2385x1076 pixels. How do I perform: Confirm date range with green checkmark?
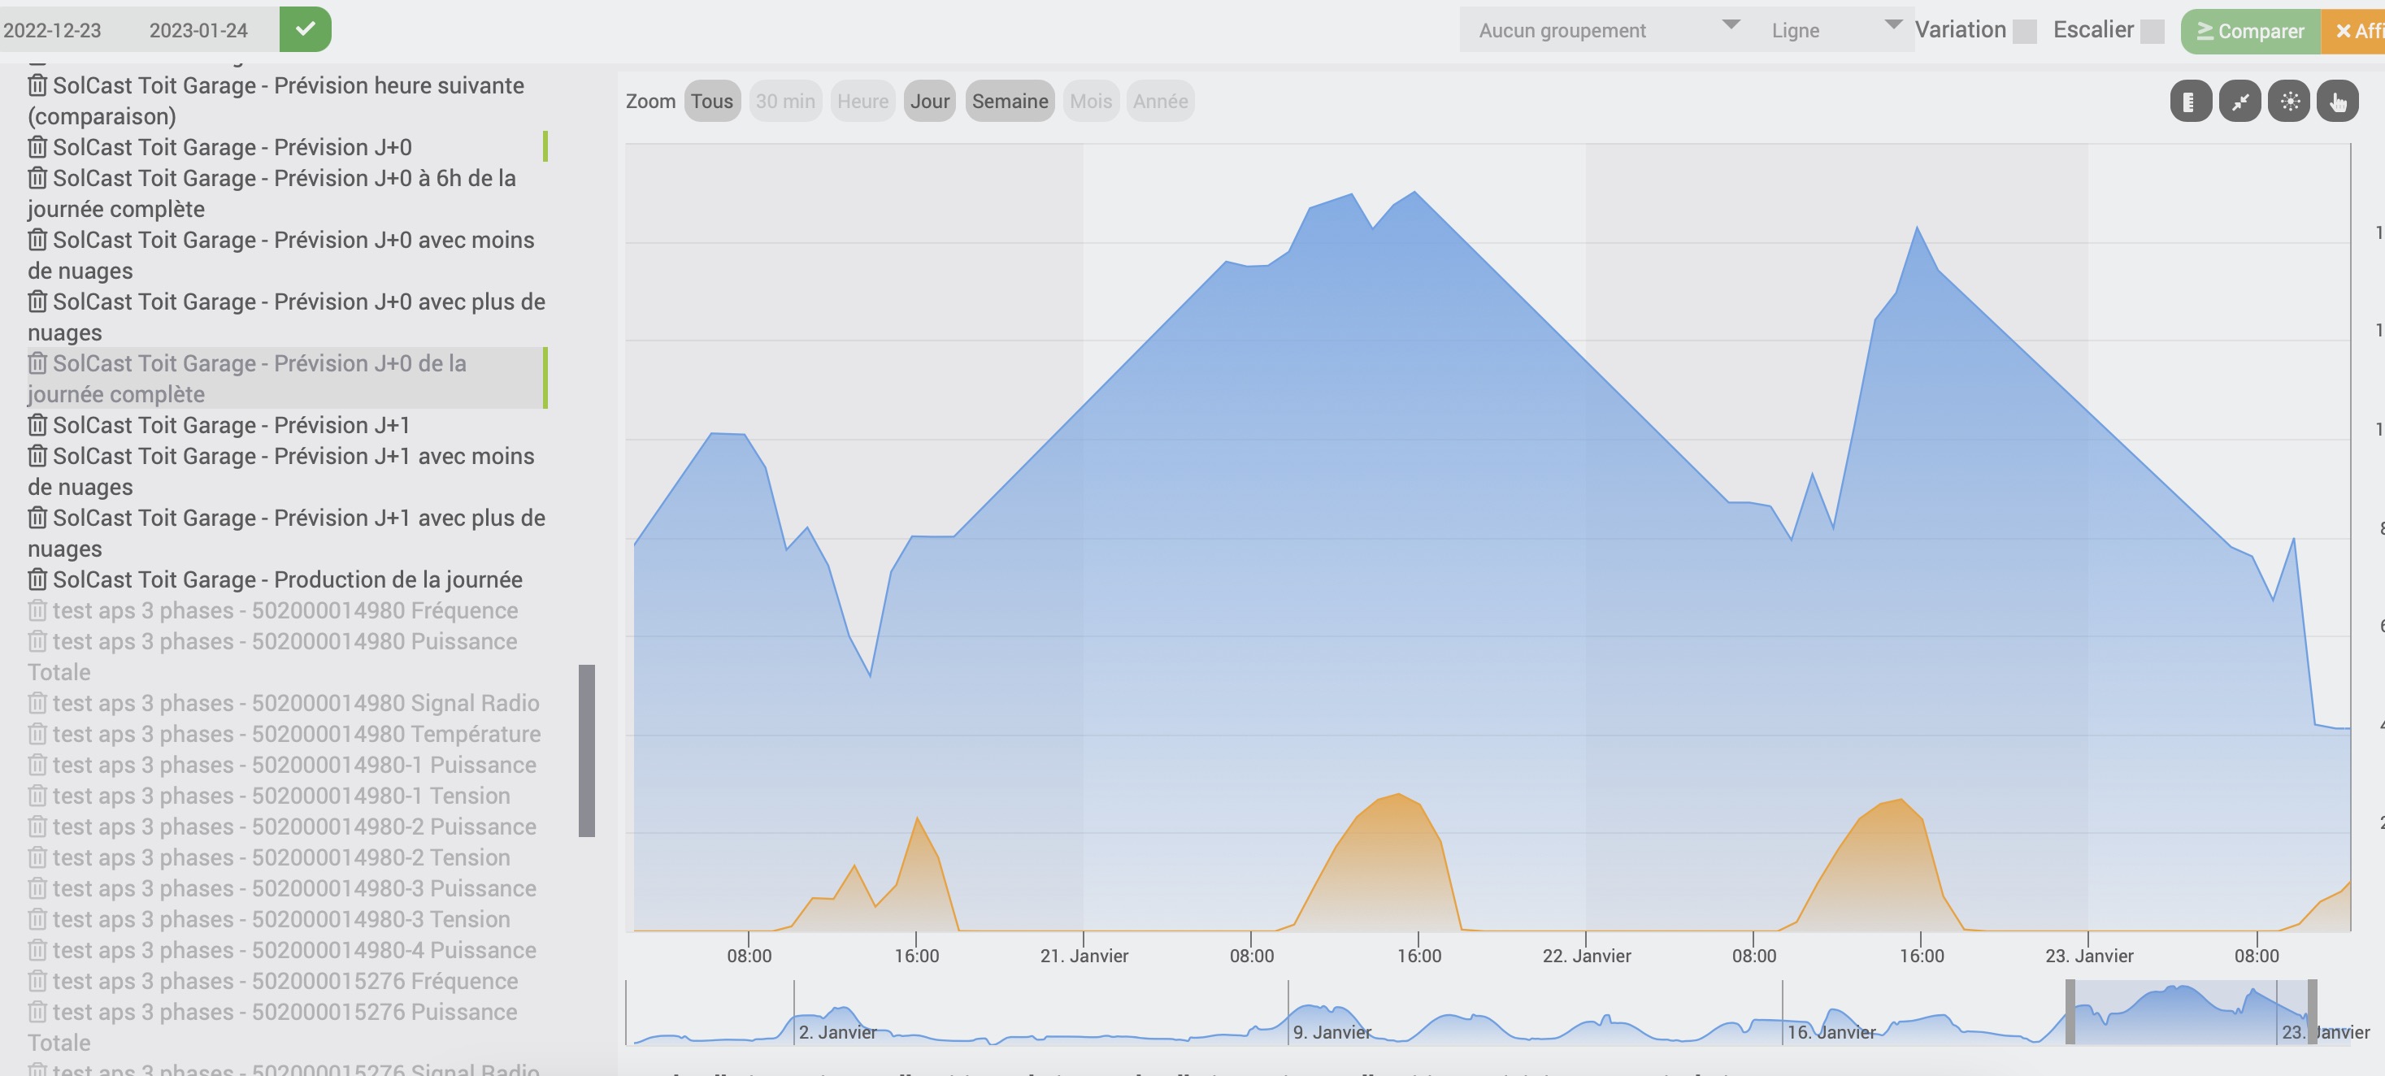click(x=306, y=29)
